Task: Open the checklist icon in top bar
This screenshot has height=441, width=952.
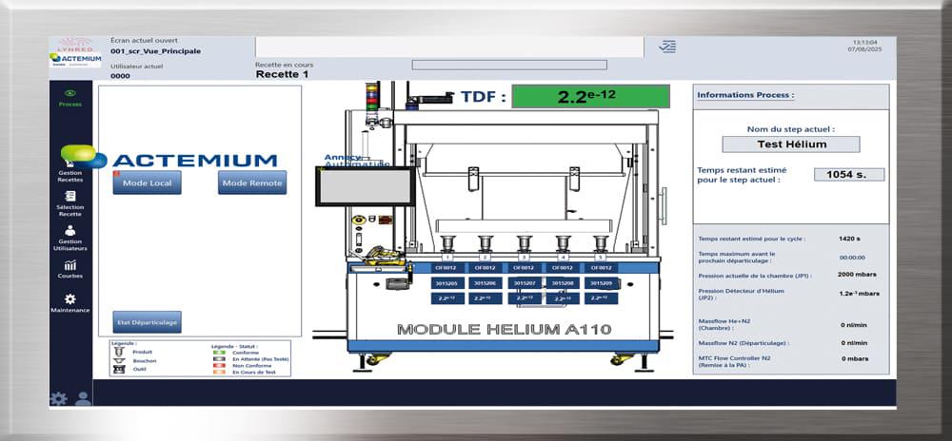Action: pos(667,47)
